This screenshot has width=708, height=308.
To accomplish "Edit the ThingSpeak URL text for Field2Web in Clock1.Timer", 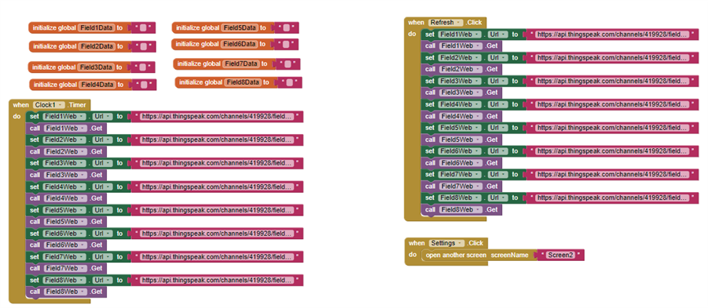I will click(217, 140).
